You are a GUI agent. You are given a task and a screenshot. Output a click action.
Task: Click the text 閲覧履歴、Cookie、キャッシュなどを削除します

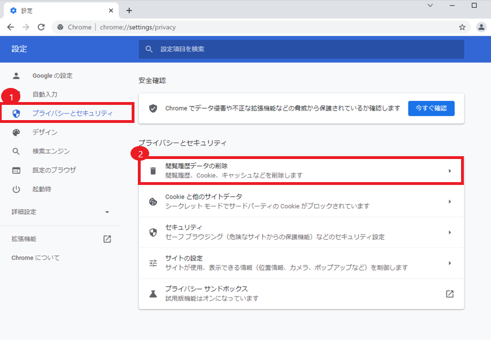[x=234, y=175]
